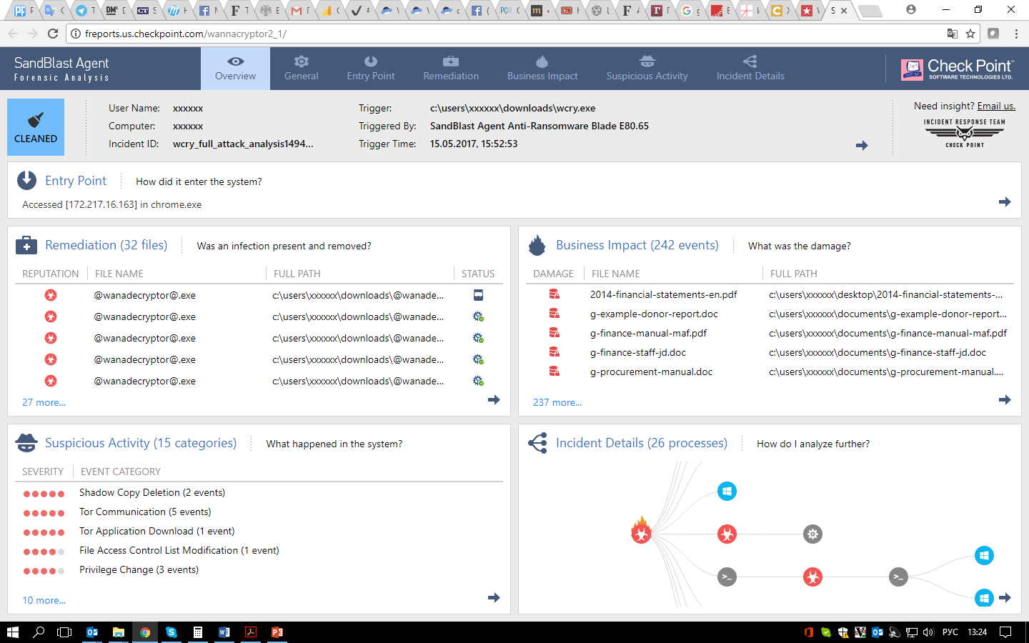Expand Remediation details with the arrow
This screenshot has height=643, width=1029.
point(494,399)
